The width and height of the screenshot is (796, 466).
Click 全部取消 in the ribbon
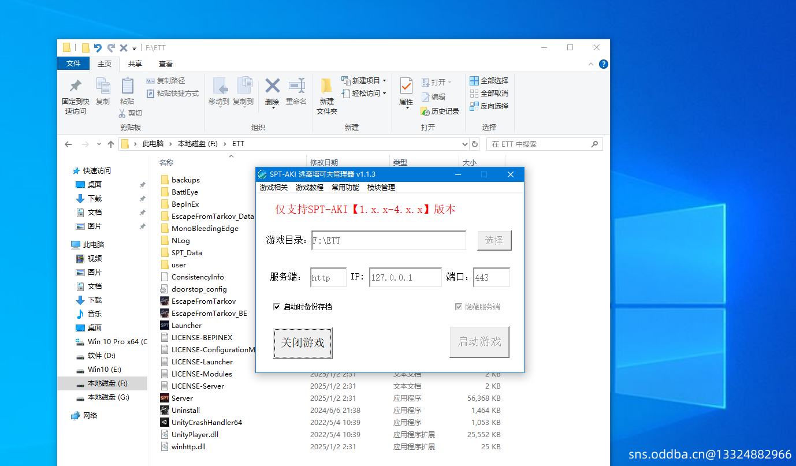pyautogui.click(x=489, y=94)
